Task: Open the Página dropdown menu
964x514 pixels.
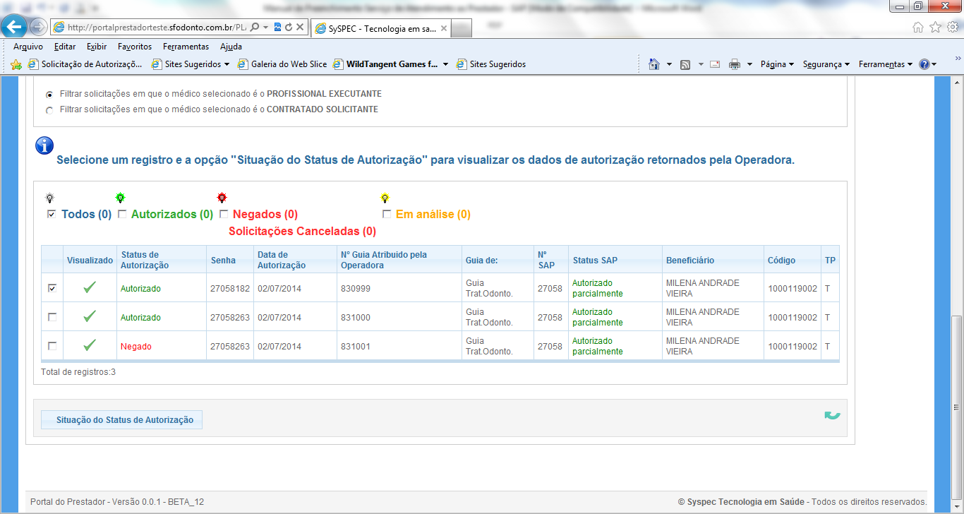Action: coord(777,64)
